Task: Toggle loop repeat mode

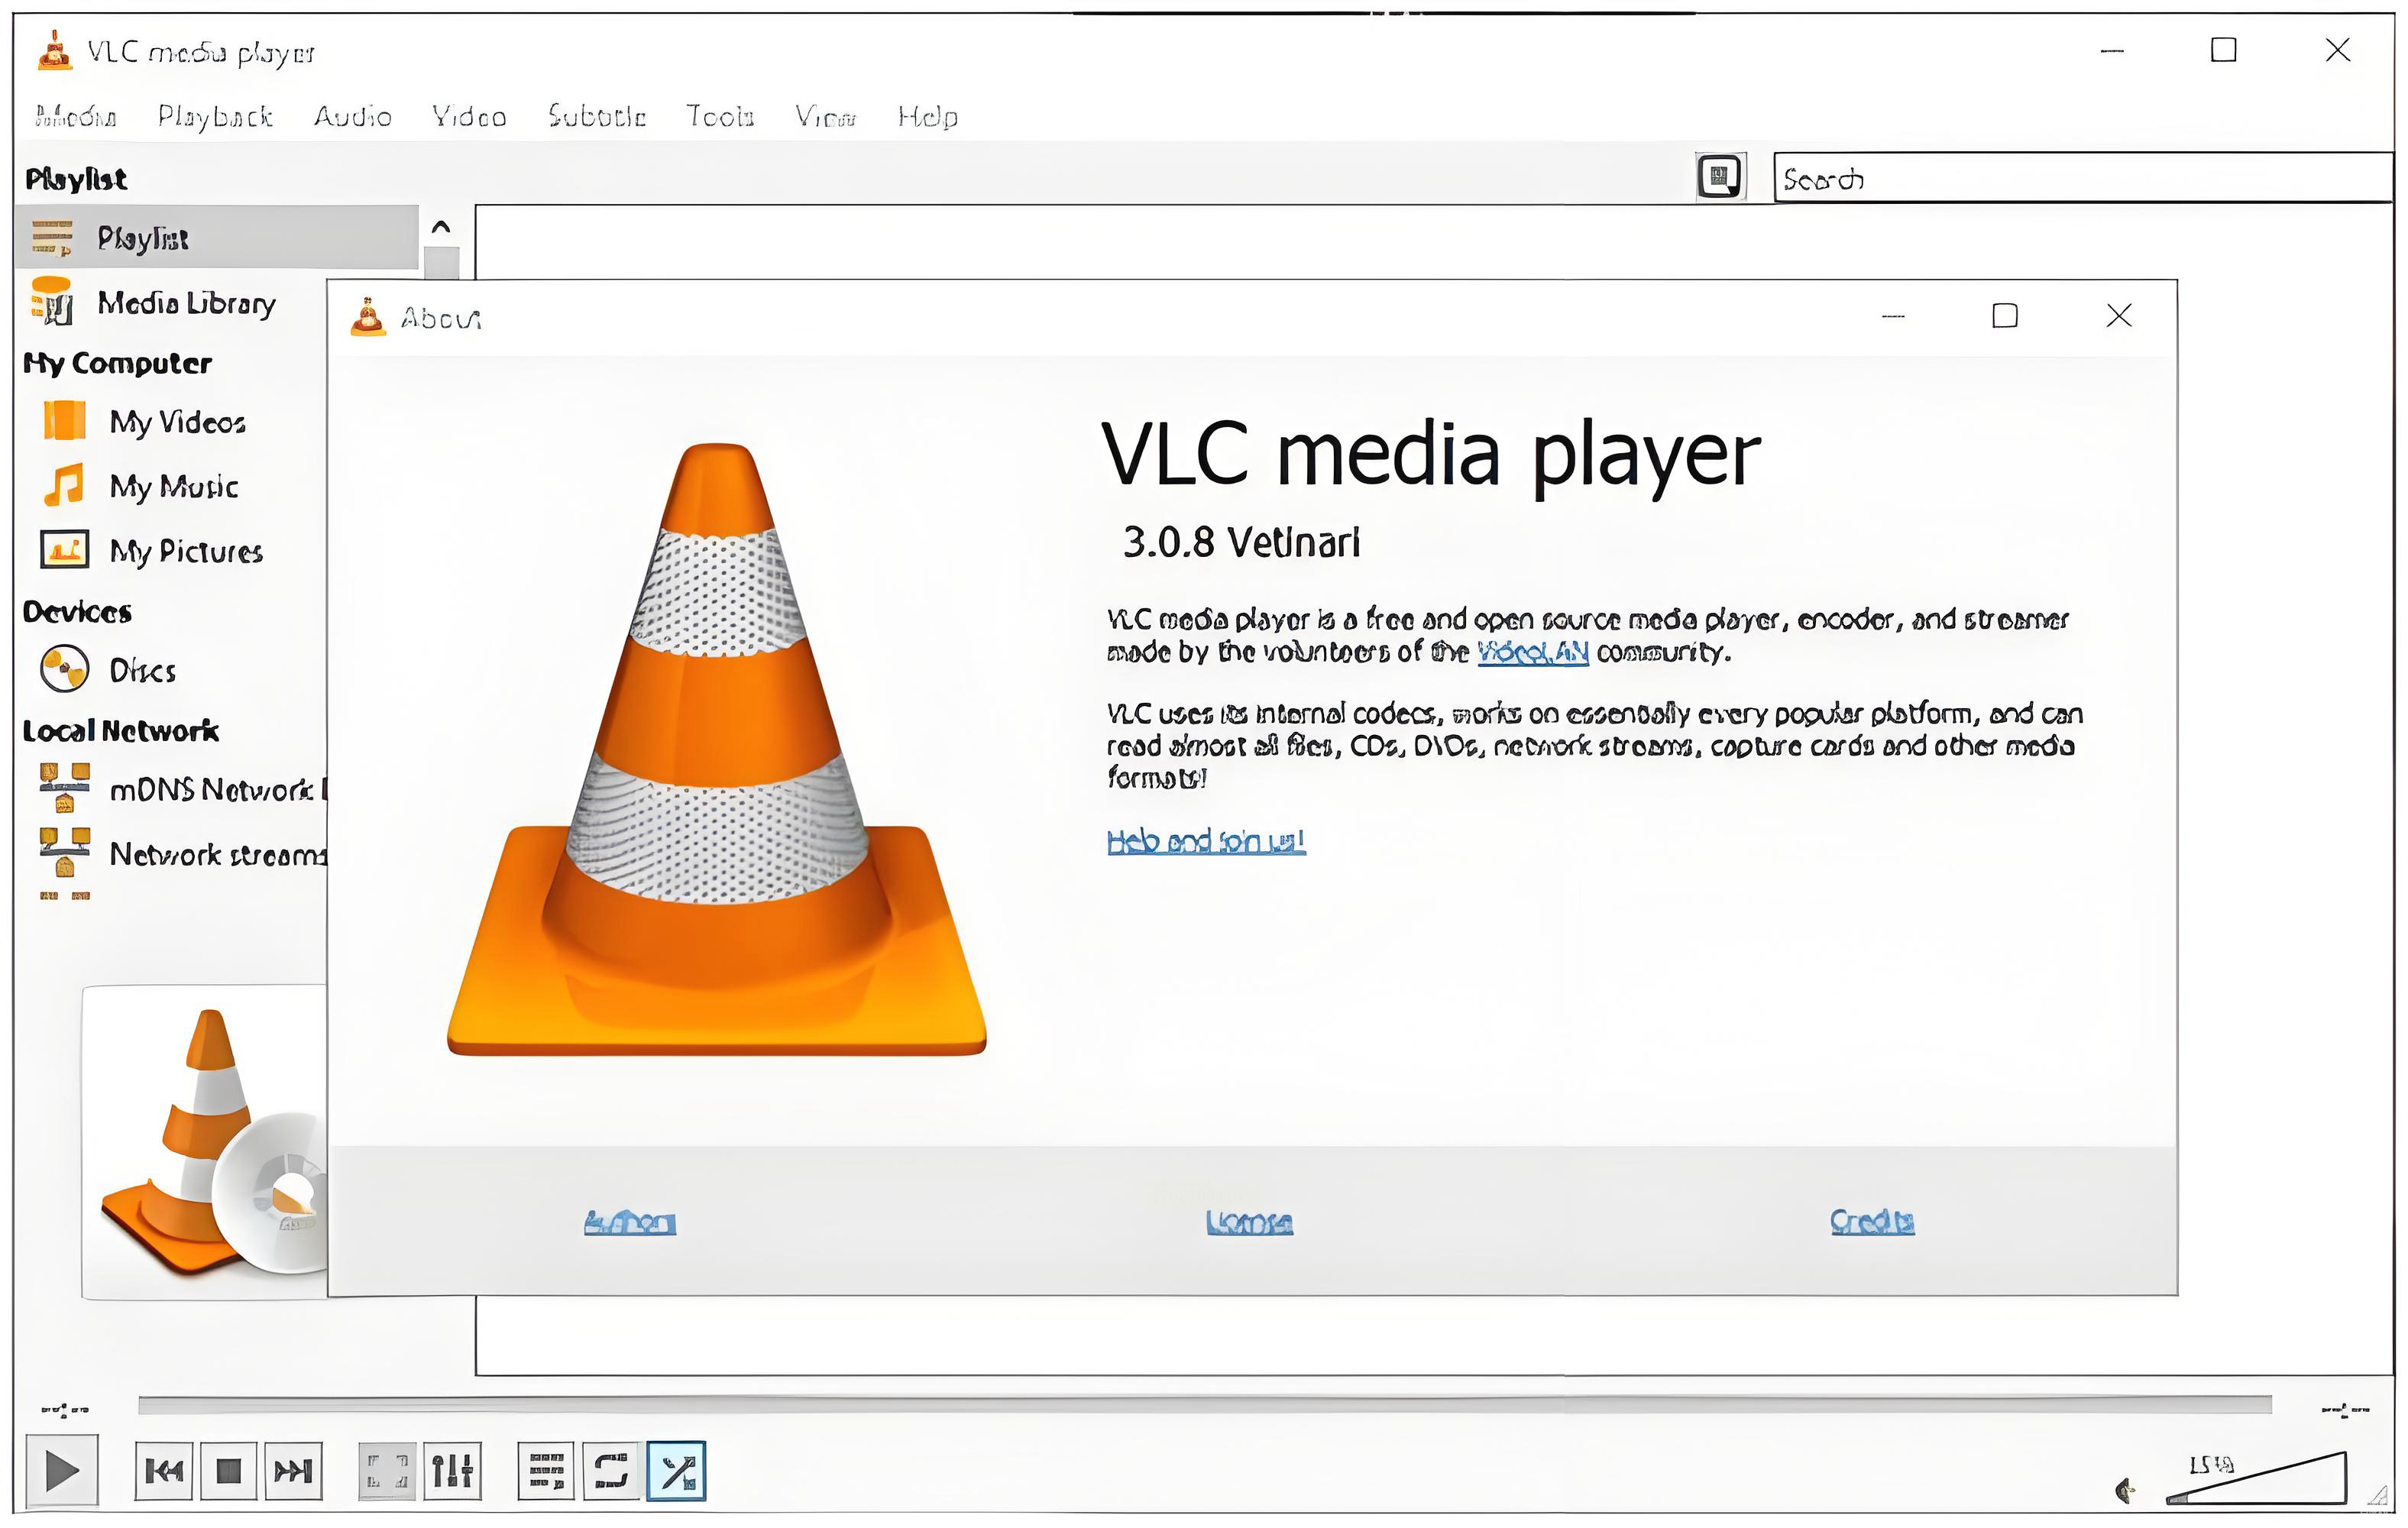Action: (x=611, y=1470)
